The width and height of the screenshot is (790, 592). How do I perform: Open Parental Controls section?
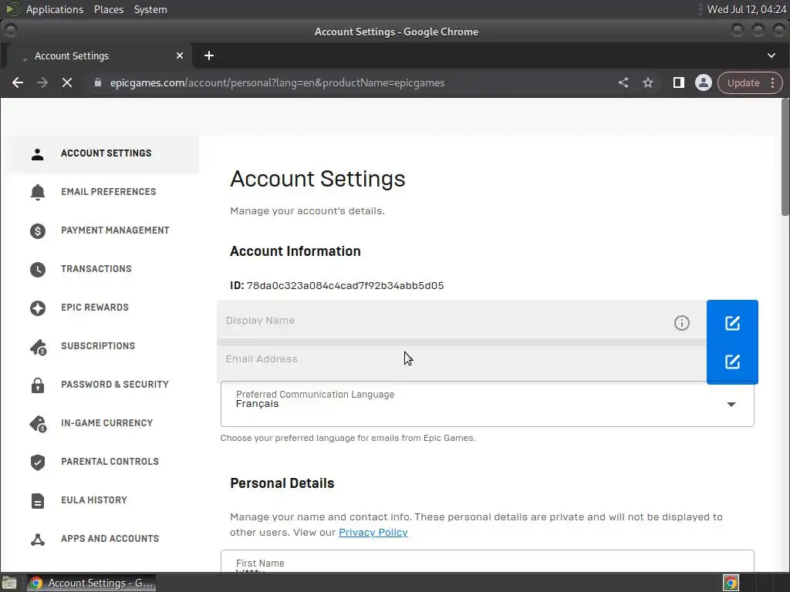coord(110,462)
